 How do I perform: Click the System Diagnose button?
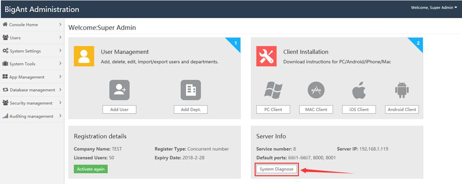point(276,169)
